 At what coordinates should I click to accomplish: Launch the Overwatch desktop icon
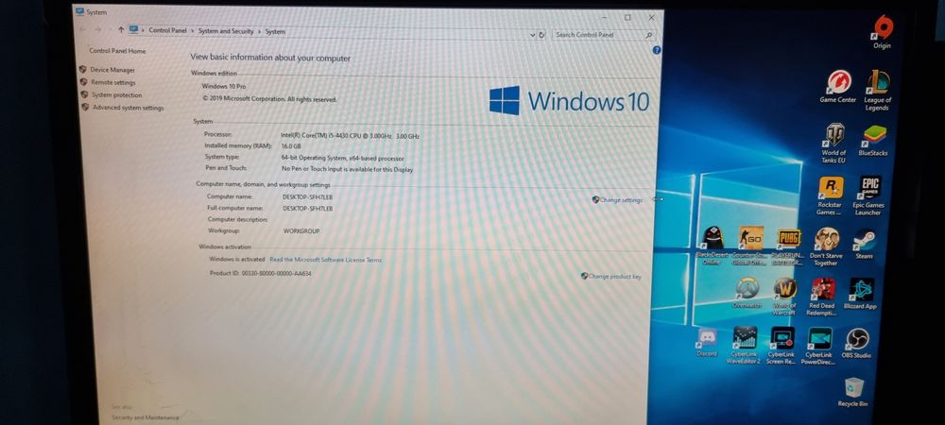tap(747, 293)
